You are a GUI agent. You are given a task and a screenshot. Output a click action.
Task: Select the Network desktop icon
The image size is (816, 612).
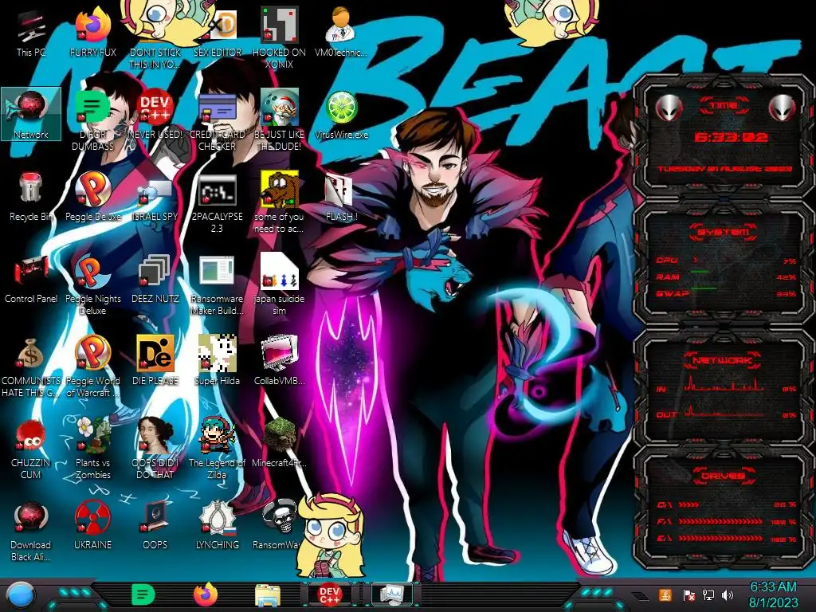pyautogui.click(x=31, y=114)
